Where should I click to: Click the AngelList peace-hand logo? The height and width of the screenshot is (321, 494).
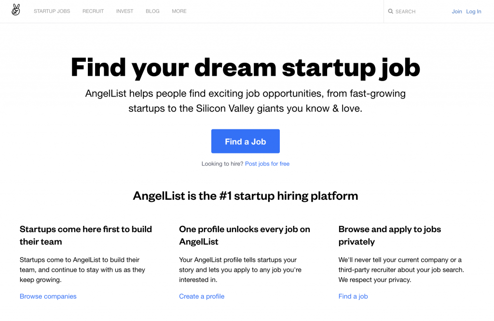click(x=16, y=10)
